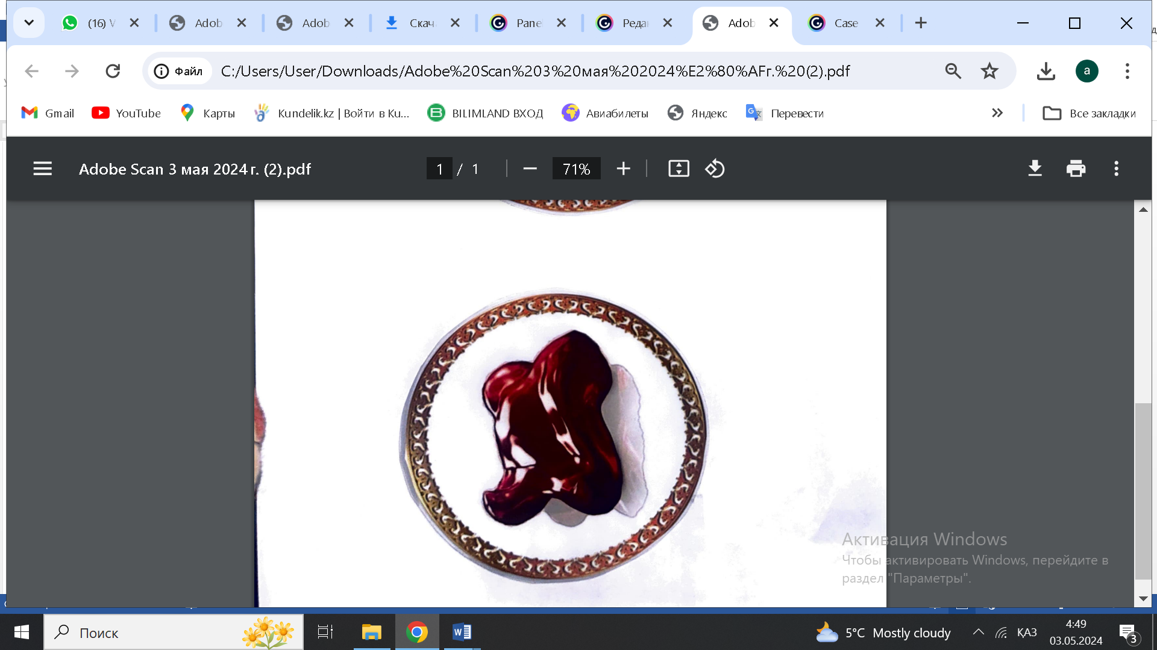
Task: Bookmark this page with star icon
Action: pos(989,71)
